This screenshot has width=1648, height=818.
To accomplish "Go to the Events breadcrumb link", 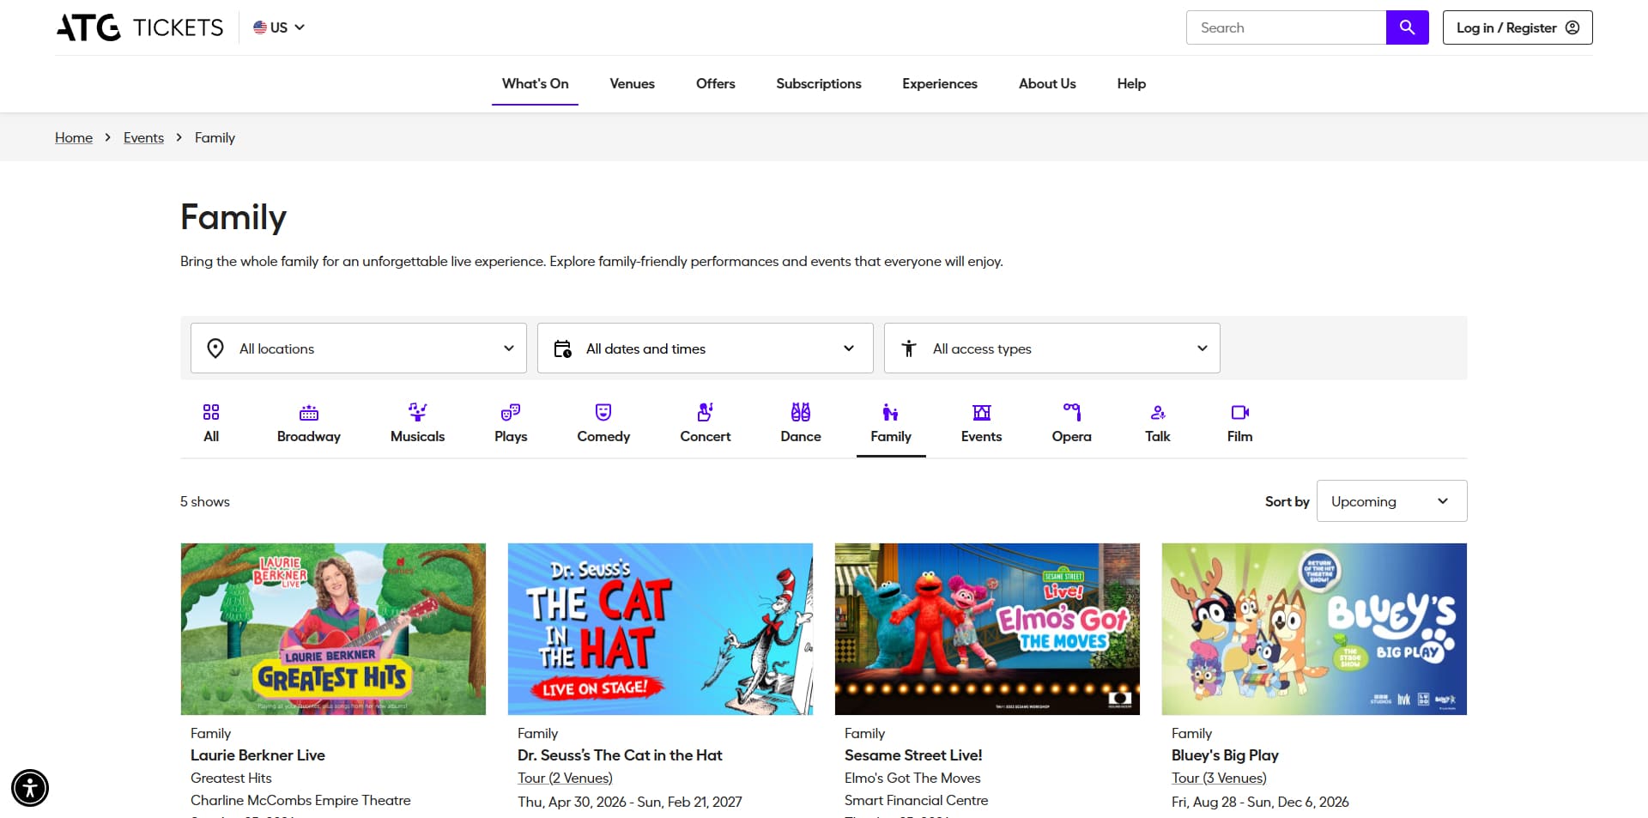I will click(143, 137).
